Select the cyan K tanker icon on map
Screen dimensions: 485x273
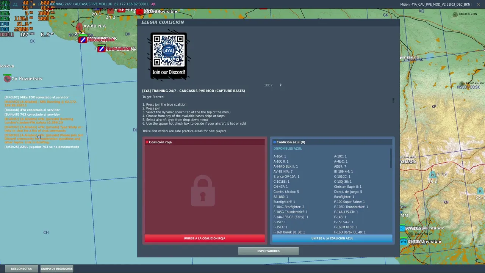point(480,191)
